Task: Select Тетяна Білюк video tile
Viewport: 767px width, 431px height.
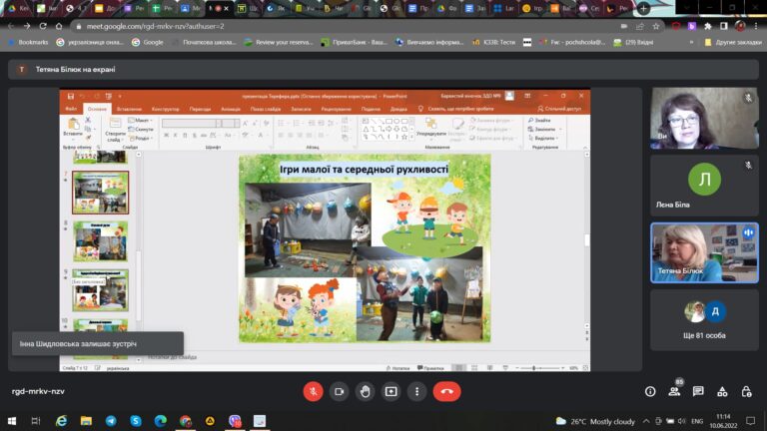Action: point(704,252)
